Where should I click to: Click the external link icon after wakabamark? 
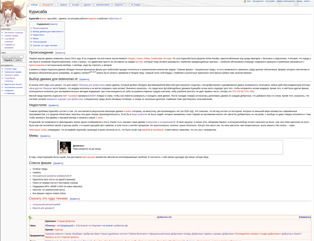70,176
